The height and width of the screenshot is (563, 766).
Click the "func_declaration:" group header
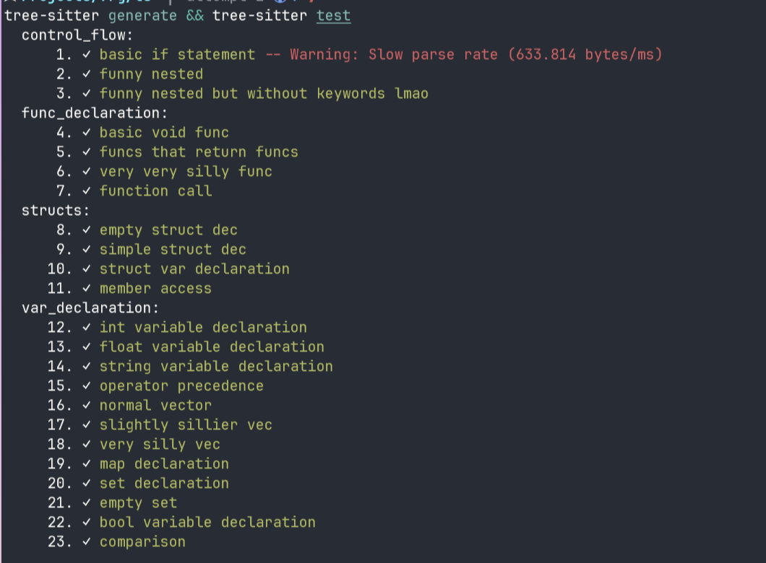coord(94,113)
